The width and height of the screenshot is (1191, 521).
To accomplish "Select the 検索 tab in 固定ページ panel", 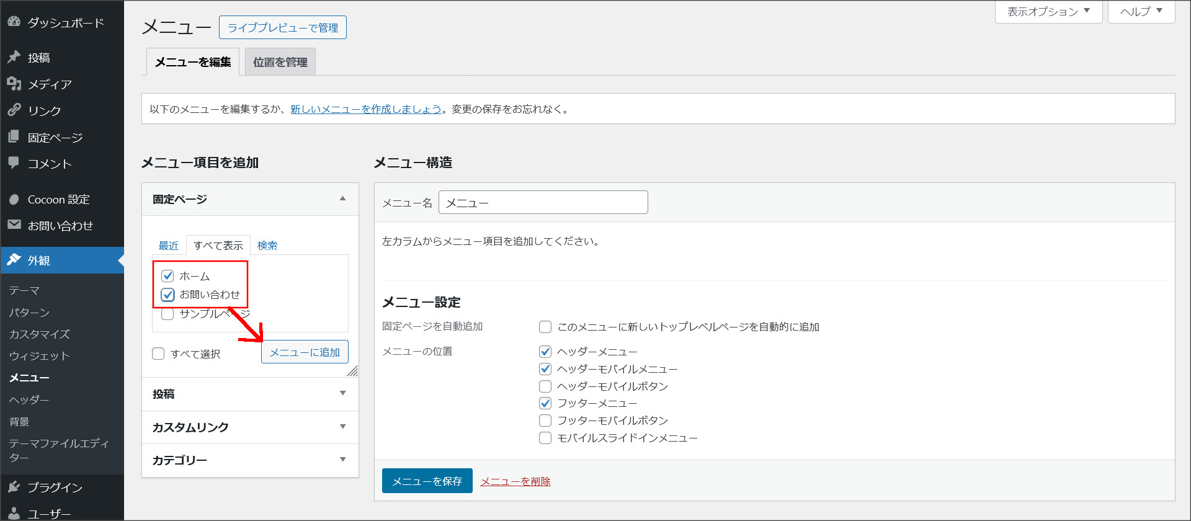I will [x=267, y=246].
